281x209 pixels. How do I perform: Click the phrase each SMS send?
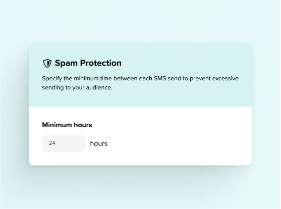[x=160, y=79]
